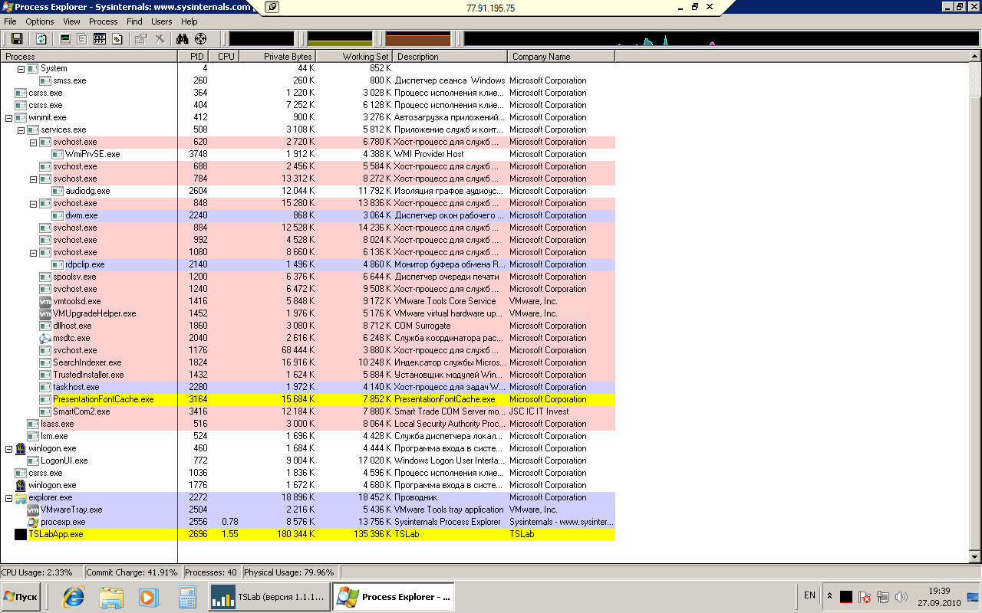Click the network tray icon with red X
This screenshot has height=613, width=982.
point(865,597)
